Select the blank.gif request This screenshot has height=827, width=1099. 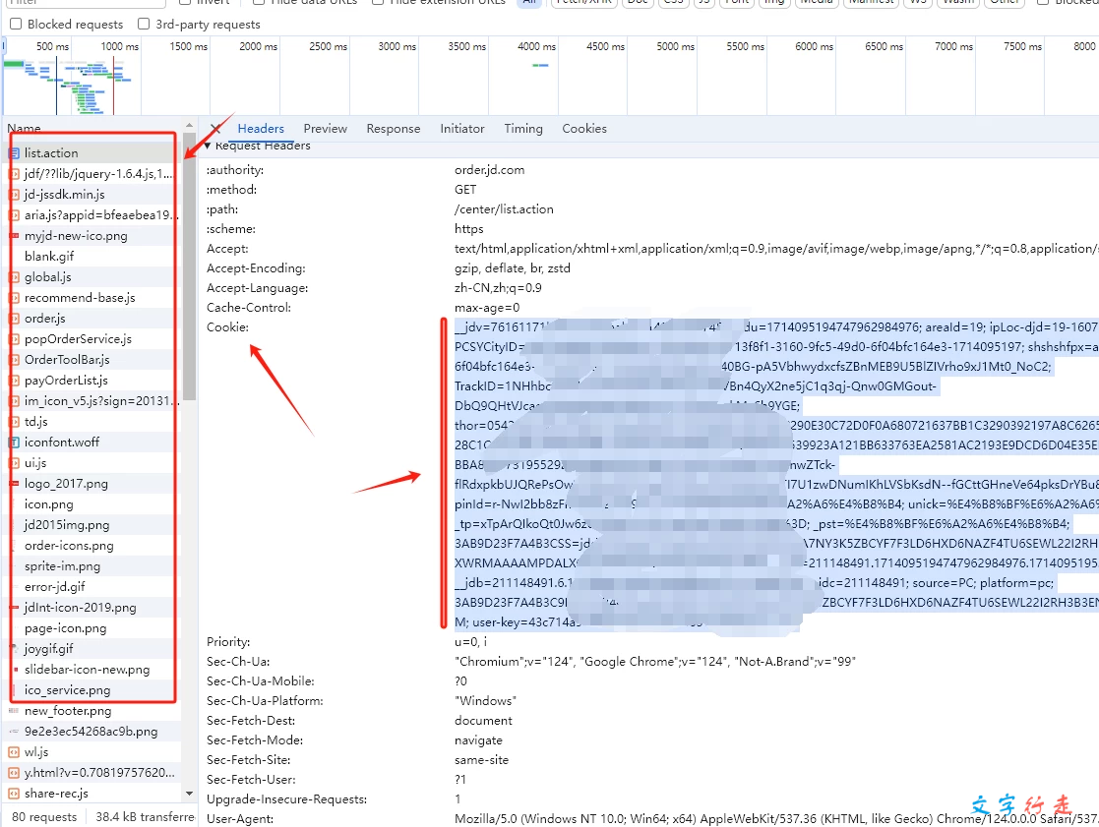click(x=49, y=257)
